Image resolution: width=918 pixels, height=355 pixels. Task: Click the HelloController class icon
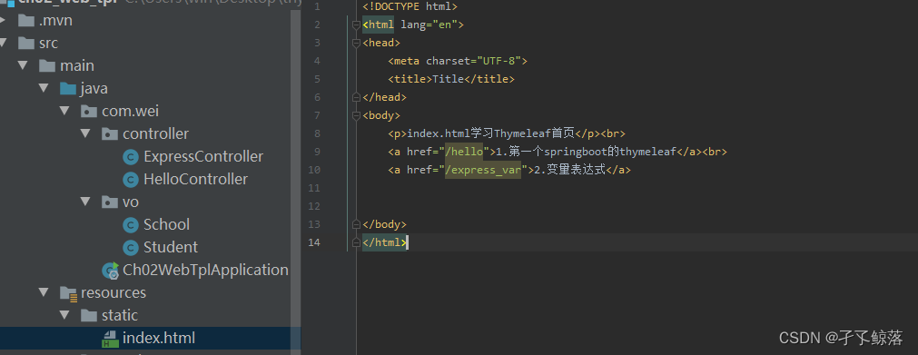point(131,179)
